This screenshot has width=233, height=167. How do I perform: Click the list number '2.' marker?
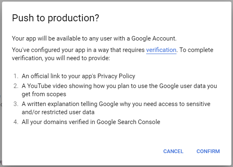[x=16, y=86]
